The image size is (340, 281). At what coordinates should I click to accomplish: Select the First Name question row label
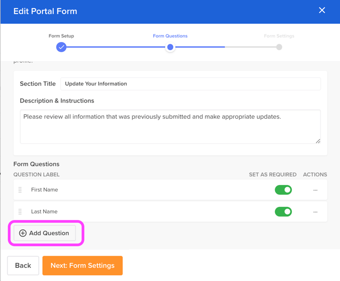pyautogui.click(x=45, y=190)
